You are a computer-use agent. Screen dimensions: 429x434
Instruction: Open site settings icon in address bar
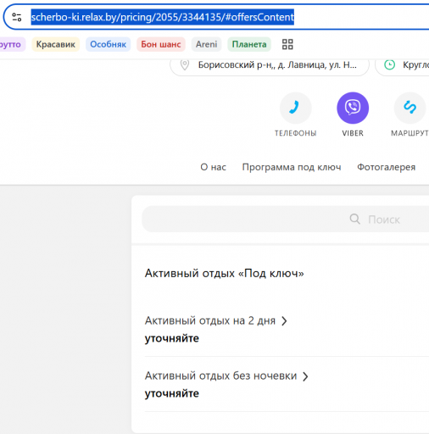[17, 17]
